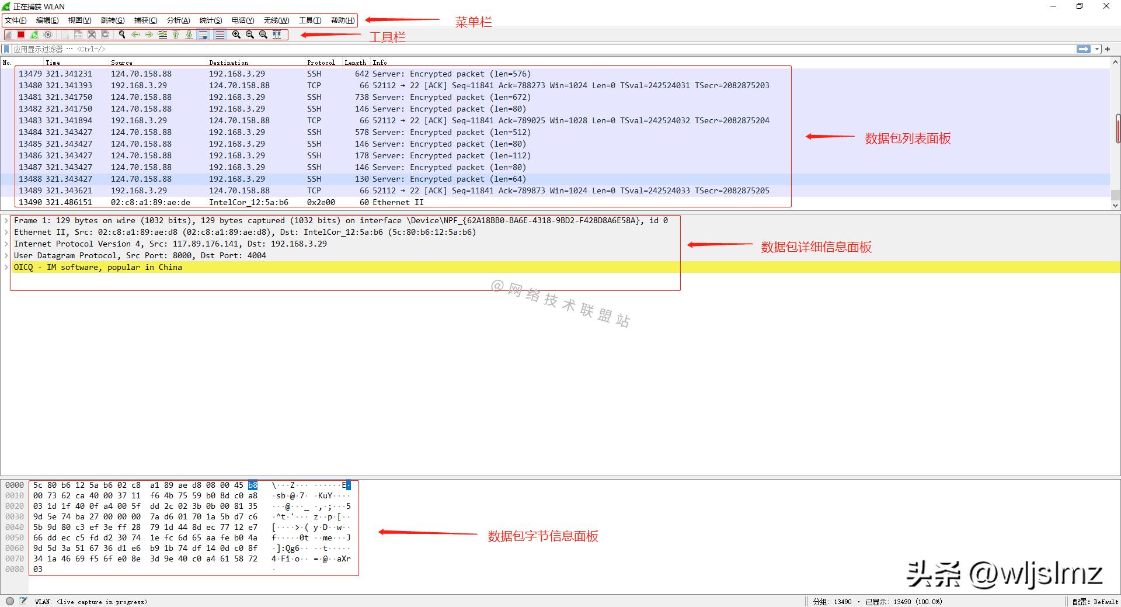Add a filter button with plus
Screen dimensions: 1121x607
(1108, 49)
